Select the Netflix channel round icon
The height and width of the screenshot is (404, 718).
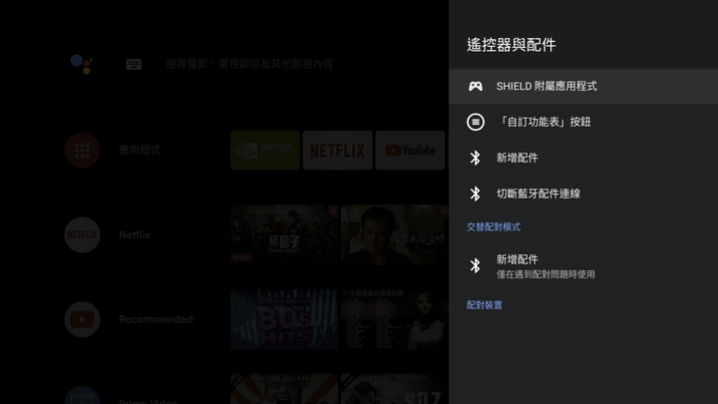click(x=82, y=234)
